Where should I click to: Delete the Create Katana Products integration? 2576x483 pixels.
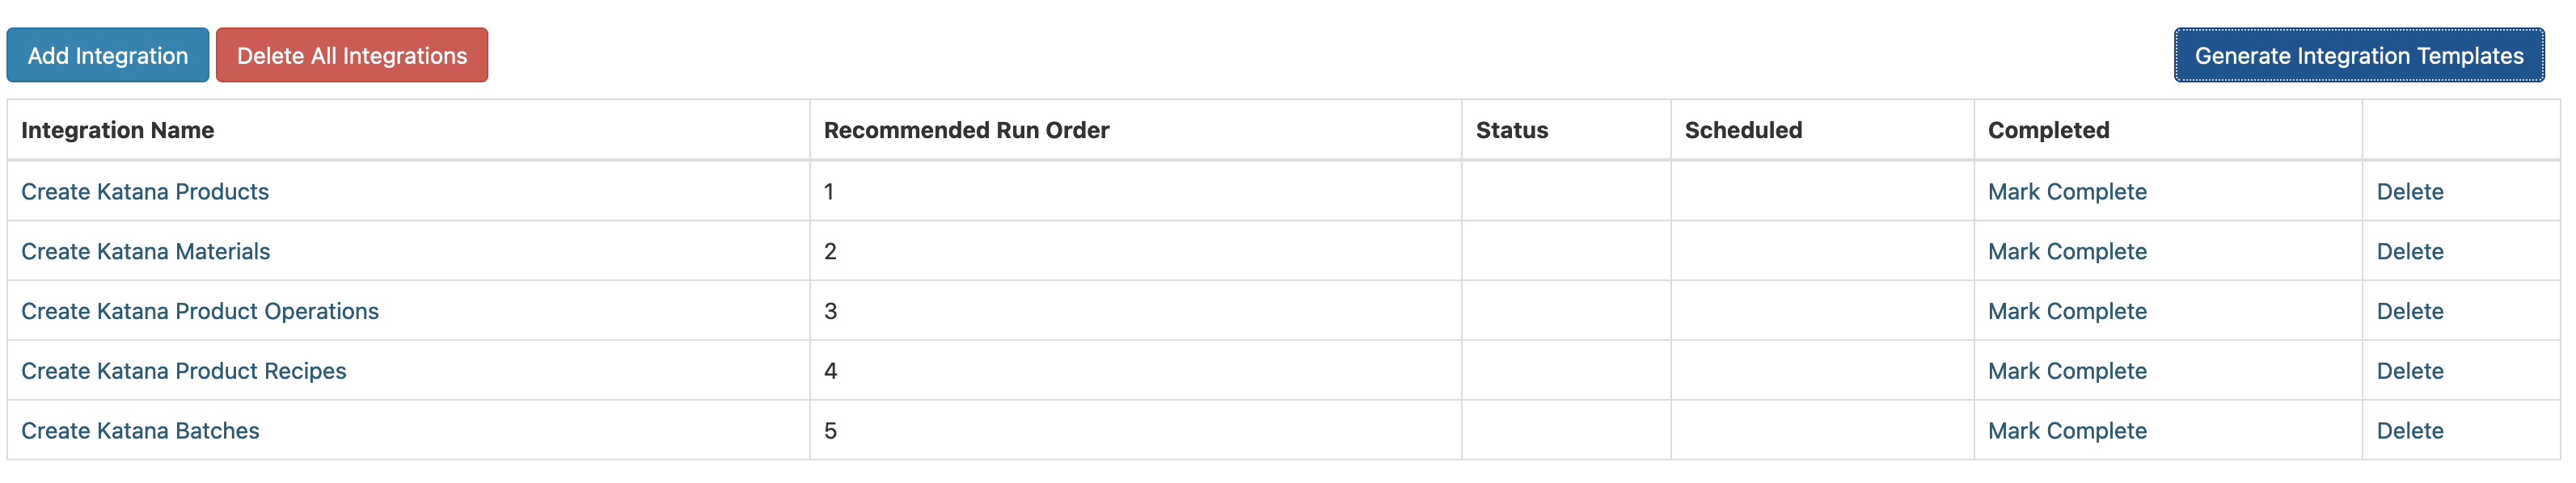[x=2412, y=191]
